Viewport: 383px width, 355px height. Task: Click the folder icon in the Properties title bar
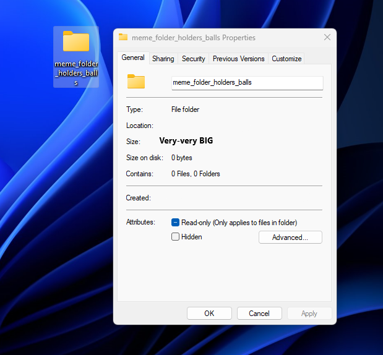123,37
